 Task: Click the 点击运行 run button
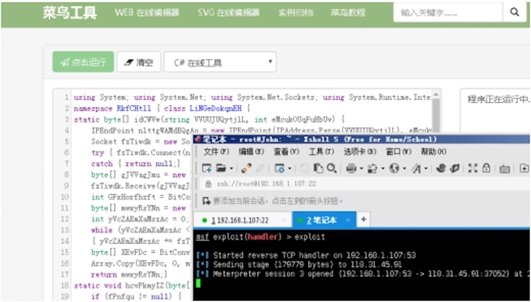[x=84, y=62]
